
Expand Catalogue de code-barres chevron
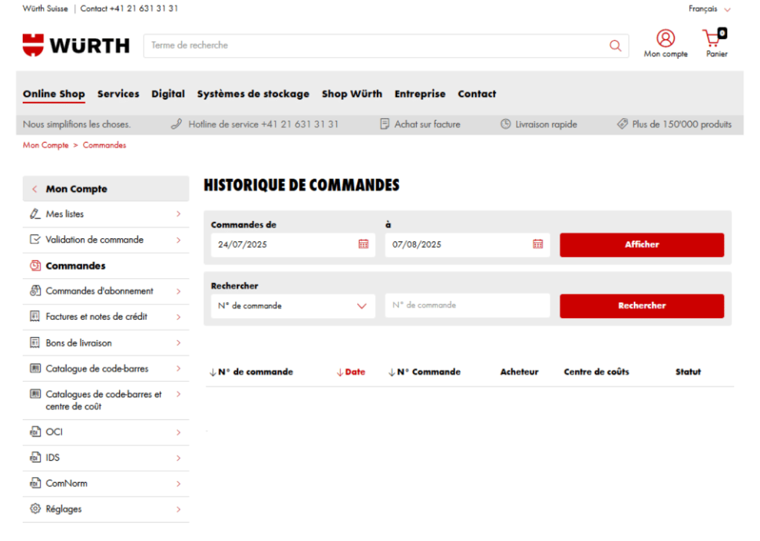(179, 368)
